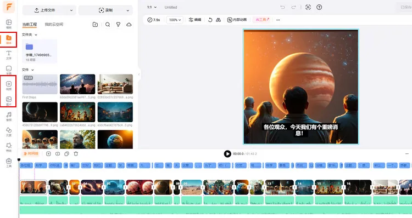This screenshot has width=412, height=218.
Task: Search media files with magnifier icon
Action: click(108, 24)
